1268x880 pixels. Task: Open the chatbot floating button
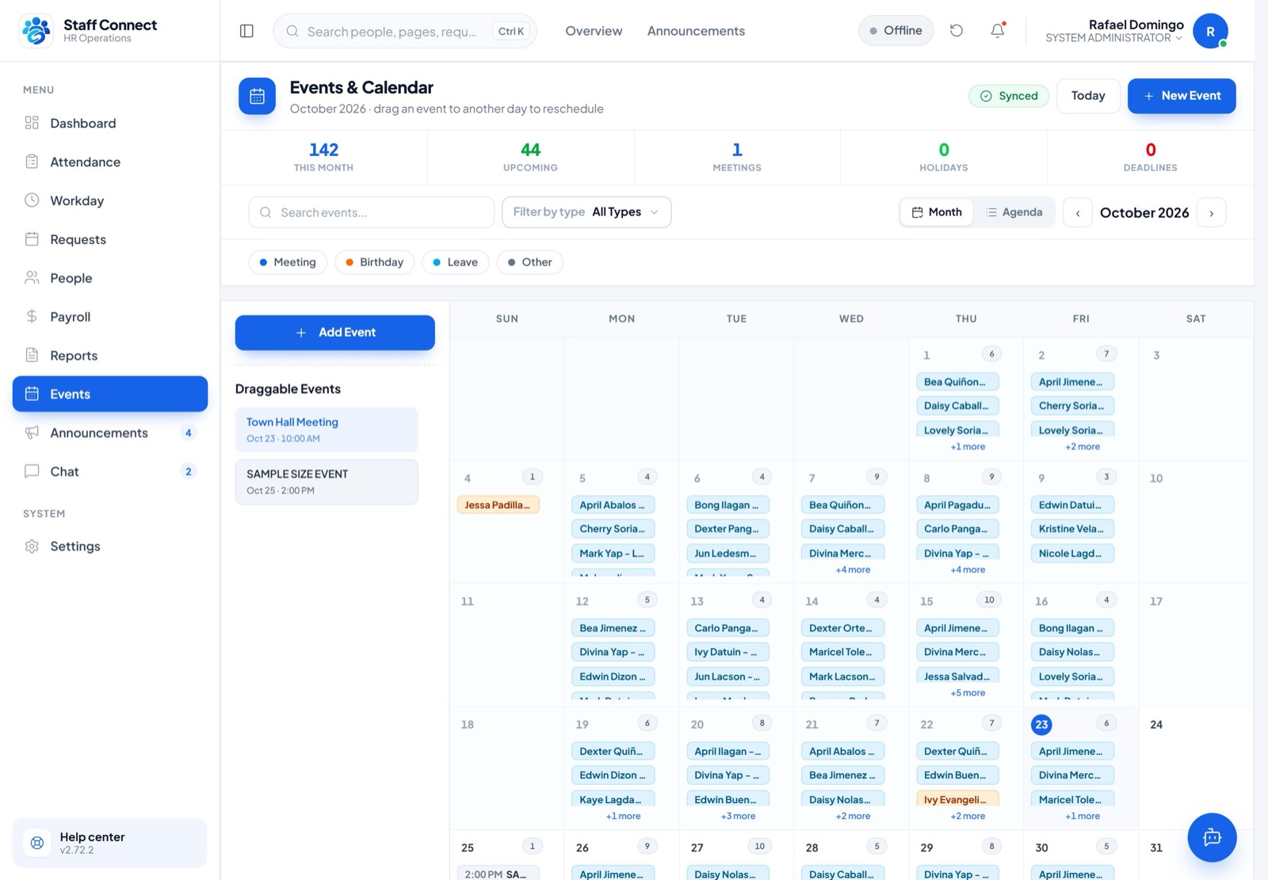tap(1212, 837)
